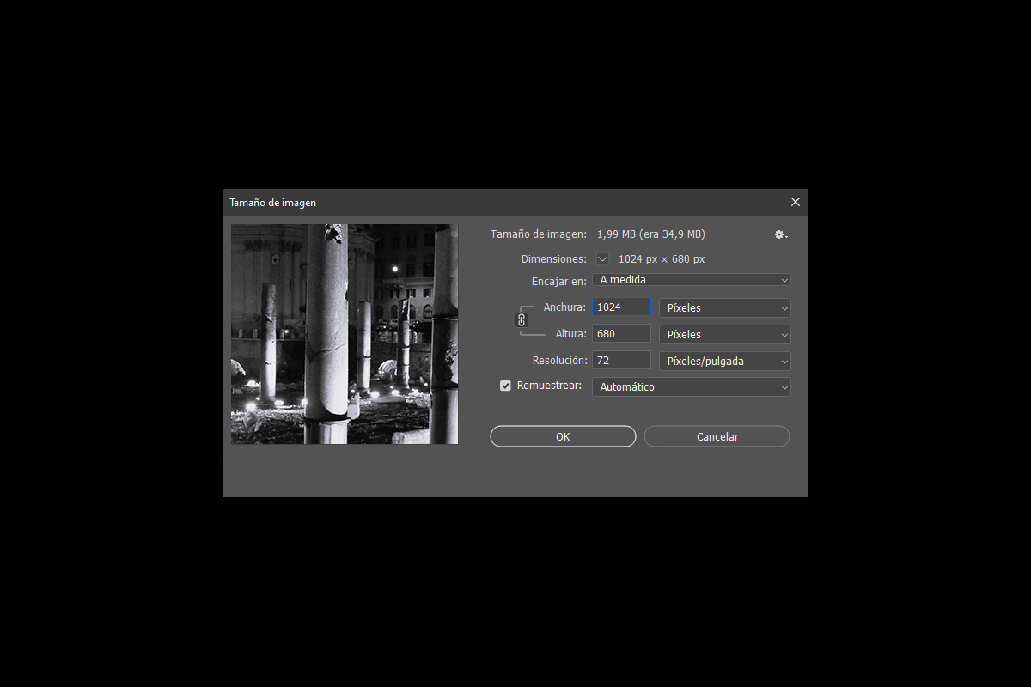Open the Píxeles/pulgada units dropdown
1031x687 pixels.
725,361
